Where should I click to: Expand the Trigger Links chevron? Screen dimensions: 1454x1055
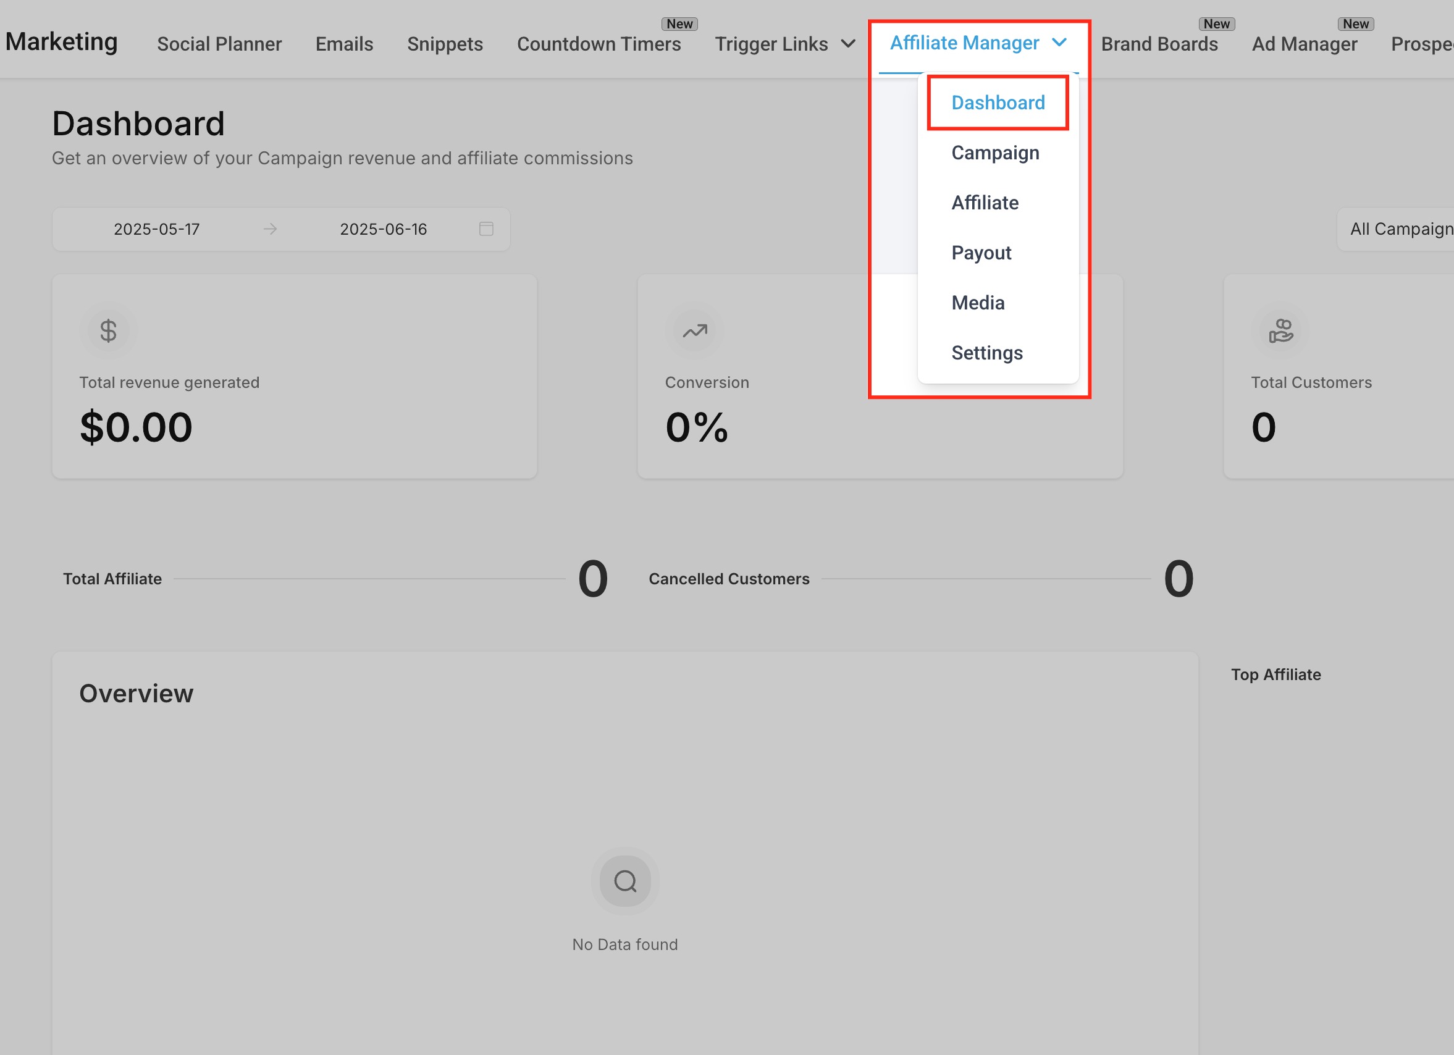848,44
